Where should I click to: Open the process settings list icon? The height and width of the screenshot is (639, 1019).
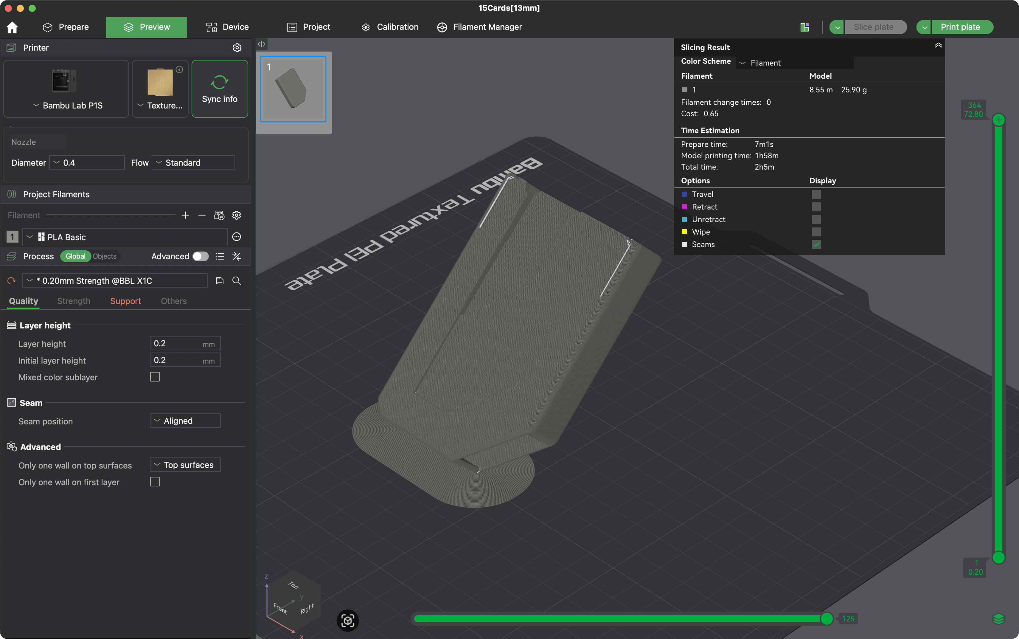pyautogui.click(x=219, y=256)
